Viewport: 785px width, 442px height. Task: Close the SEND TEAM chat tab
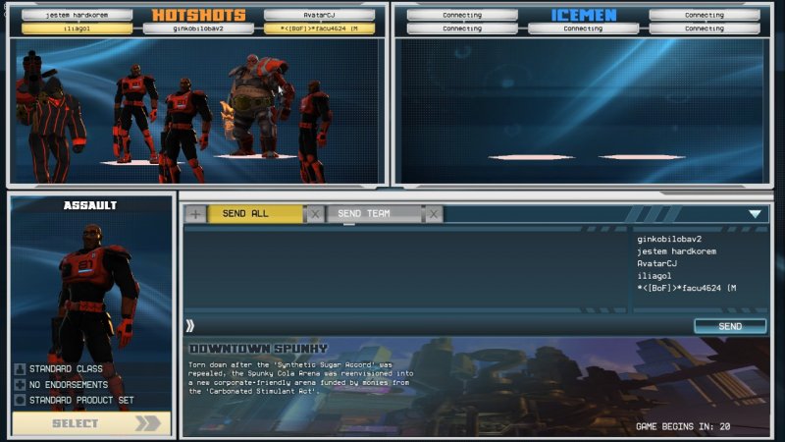click(434, 214)
